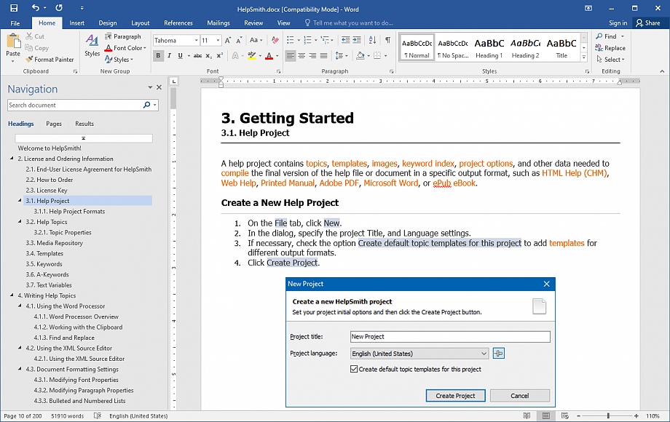Switch to Pages tab in Navigation pane
The image size is (670, 422).
[54, 124]
